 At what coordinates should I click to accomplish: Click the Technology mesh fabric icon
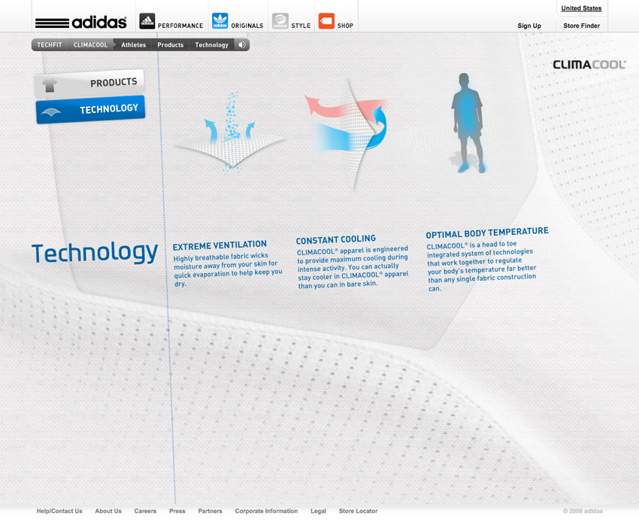click(x=51, y=112)
